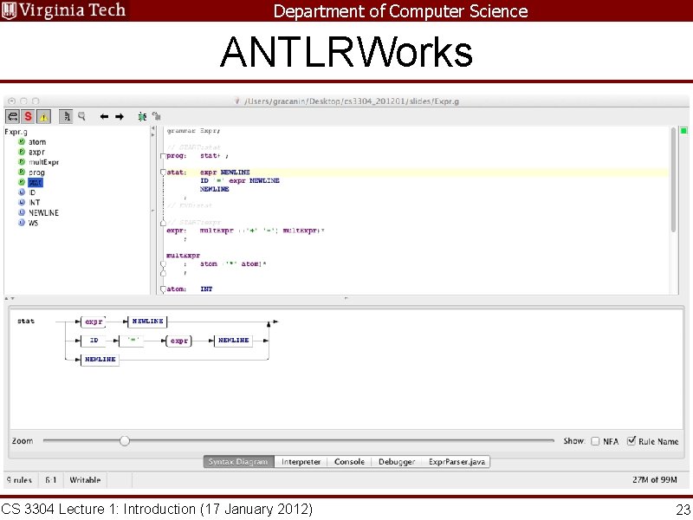Collapse the stat rule fold marker
This screenshot has height=520, width=693.
[163, 172]
